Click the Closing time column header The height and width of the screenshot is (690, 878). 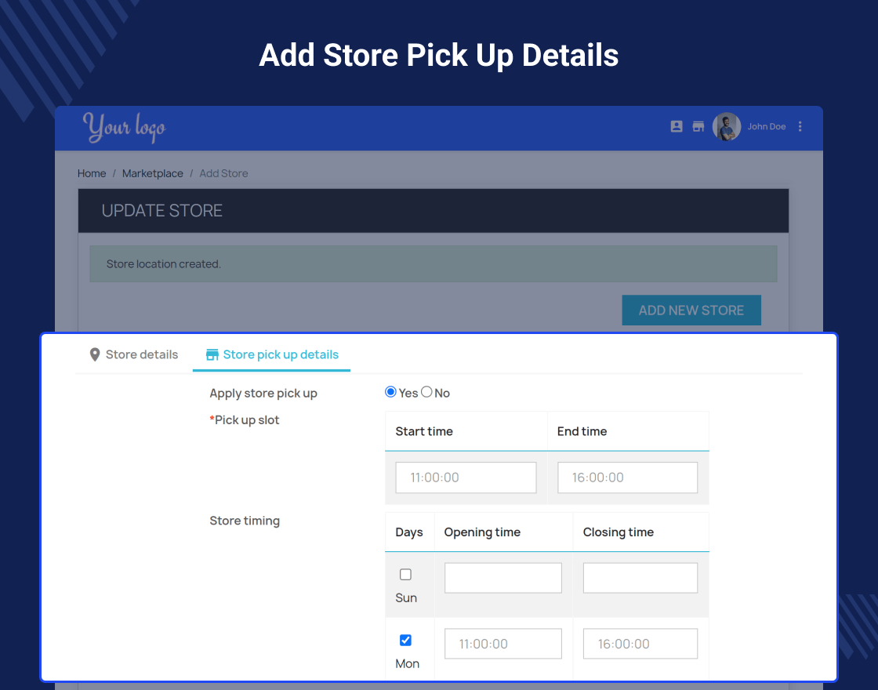(x=619, y=532)
